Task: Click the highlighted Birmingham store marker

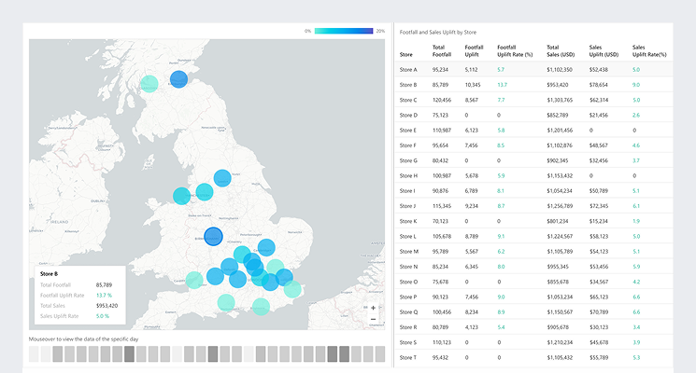Action: coord(213,237)
